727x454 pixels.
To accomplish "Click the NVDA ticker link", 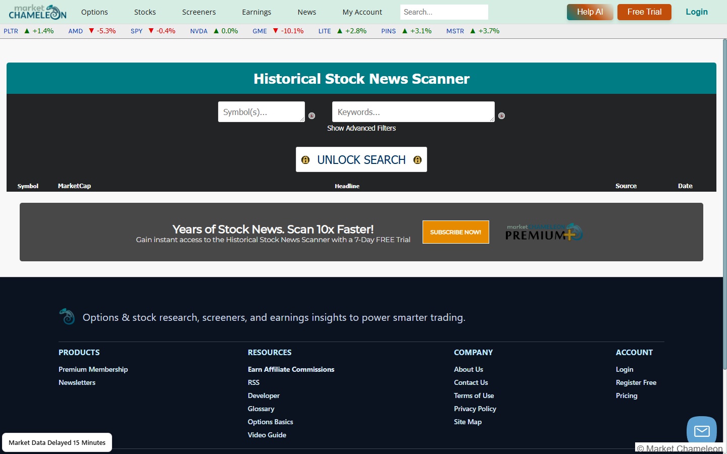I will pyautogui.click(x=199, y=31).
